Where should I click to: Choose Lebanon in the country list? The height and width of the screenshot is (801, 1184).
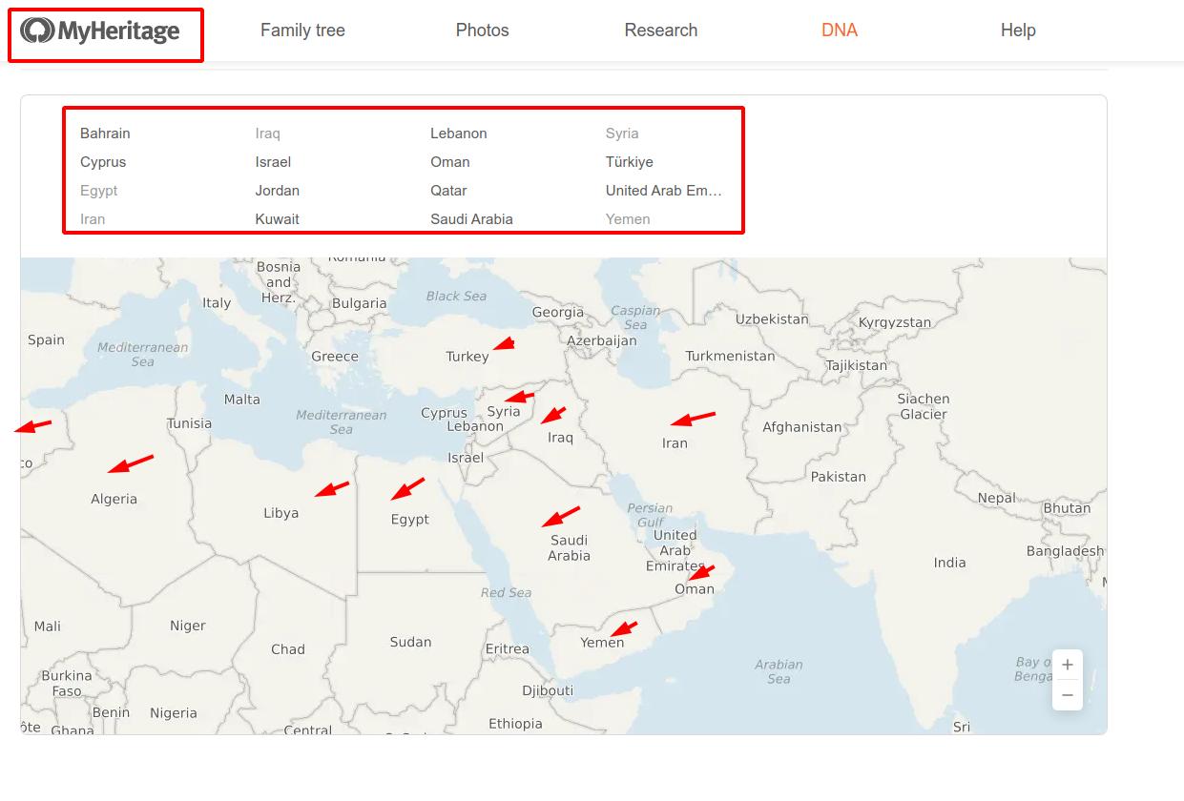point(458,133)
